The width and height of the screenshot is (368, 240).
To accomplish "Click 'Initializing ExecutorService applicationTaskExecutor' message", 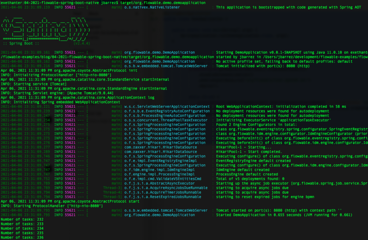I will tap(273, 120).
